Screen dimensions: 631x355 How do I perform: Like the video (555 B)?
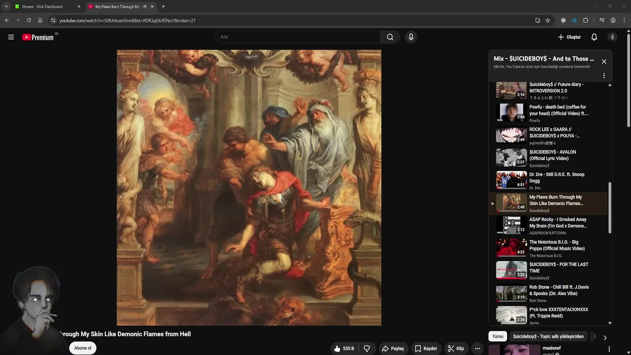click(344, 349)
